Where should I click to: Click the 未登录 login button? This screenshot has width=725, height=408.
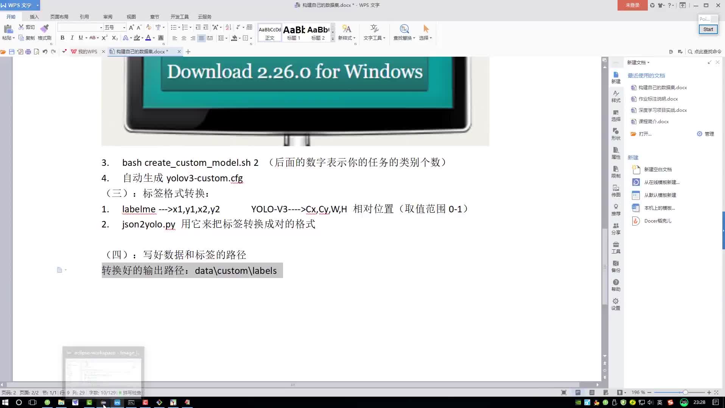coord(632,5)
